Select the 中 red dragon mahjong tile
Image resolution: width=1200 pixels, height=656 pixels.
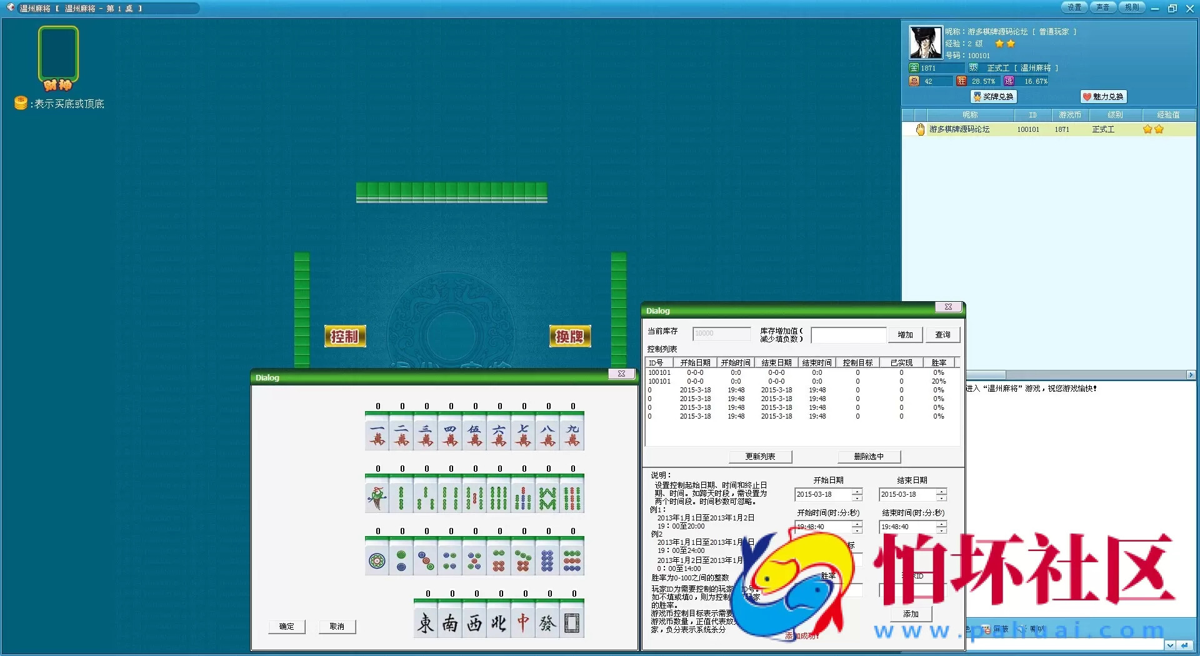pyautogui.click(x=523, y=622)
